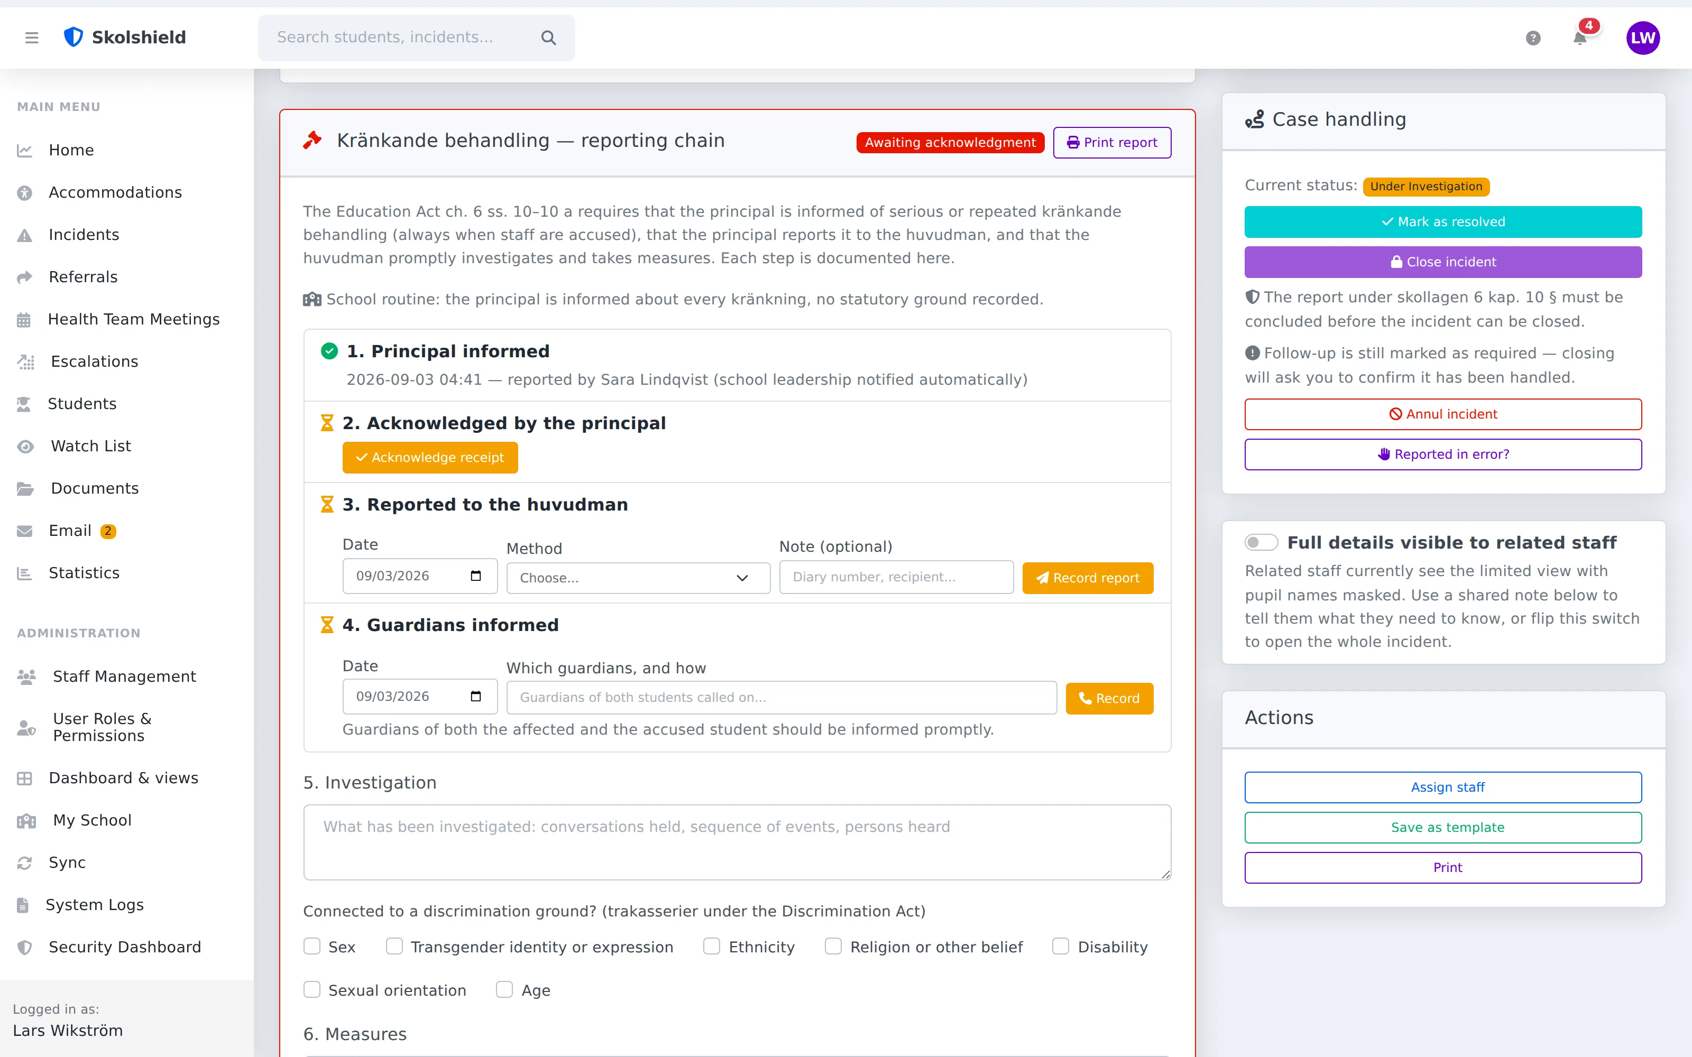Image resolution: width=1692 pixels, height=1057 pixels.
Task: Click the Email envelope icon
Action: tap(24, 531)
